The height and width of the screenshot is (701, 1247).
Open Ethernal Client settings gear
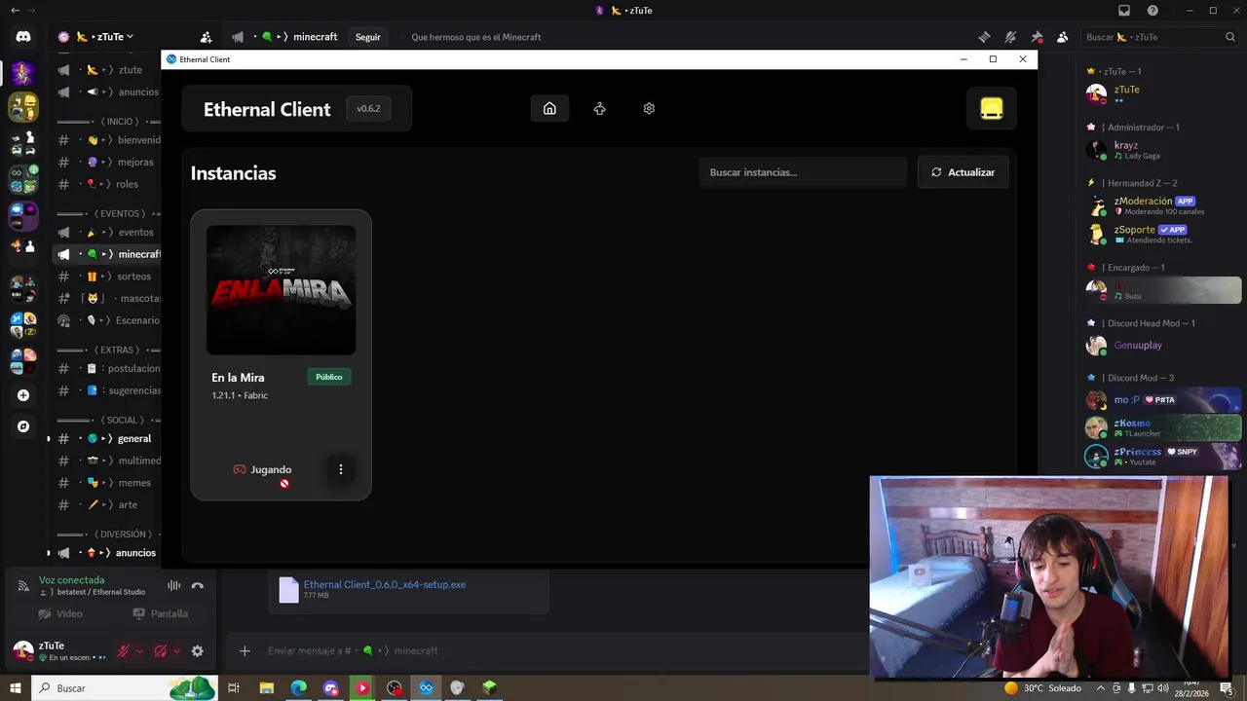point(649,108)
